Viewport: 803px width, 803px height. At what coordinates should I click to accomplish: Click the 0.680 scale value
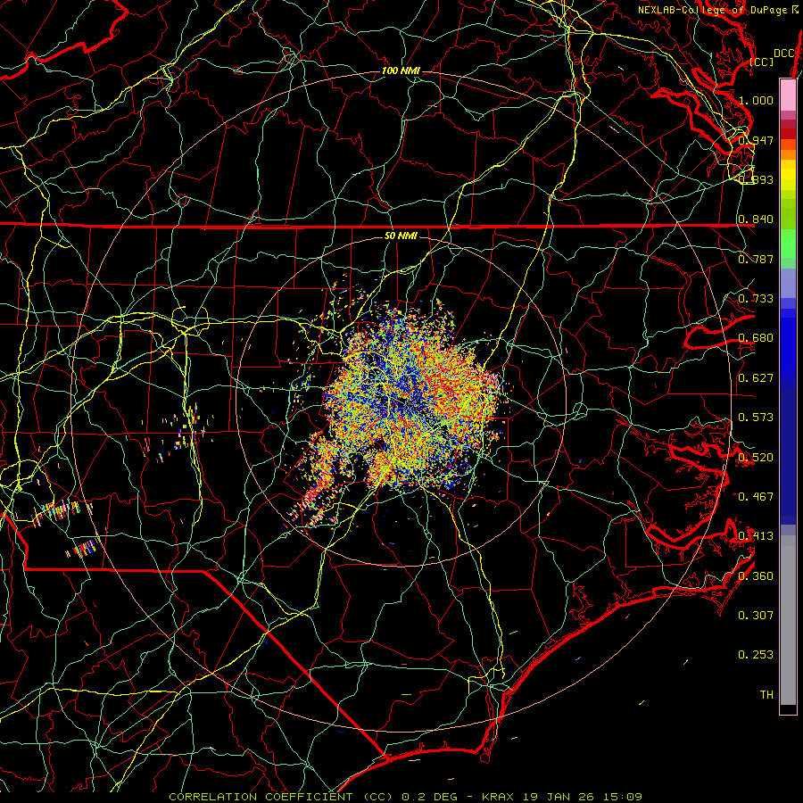(x=756, y=338)
